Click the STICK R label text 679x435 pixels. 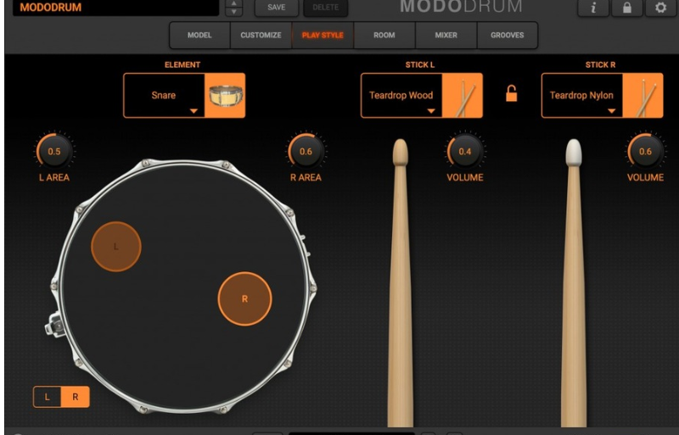point(600,64)
